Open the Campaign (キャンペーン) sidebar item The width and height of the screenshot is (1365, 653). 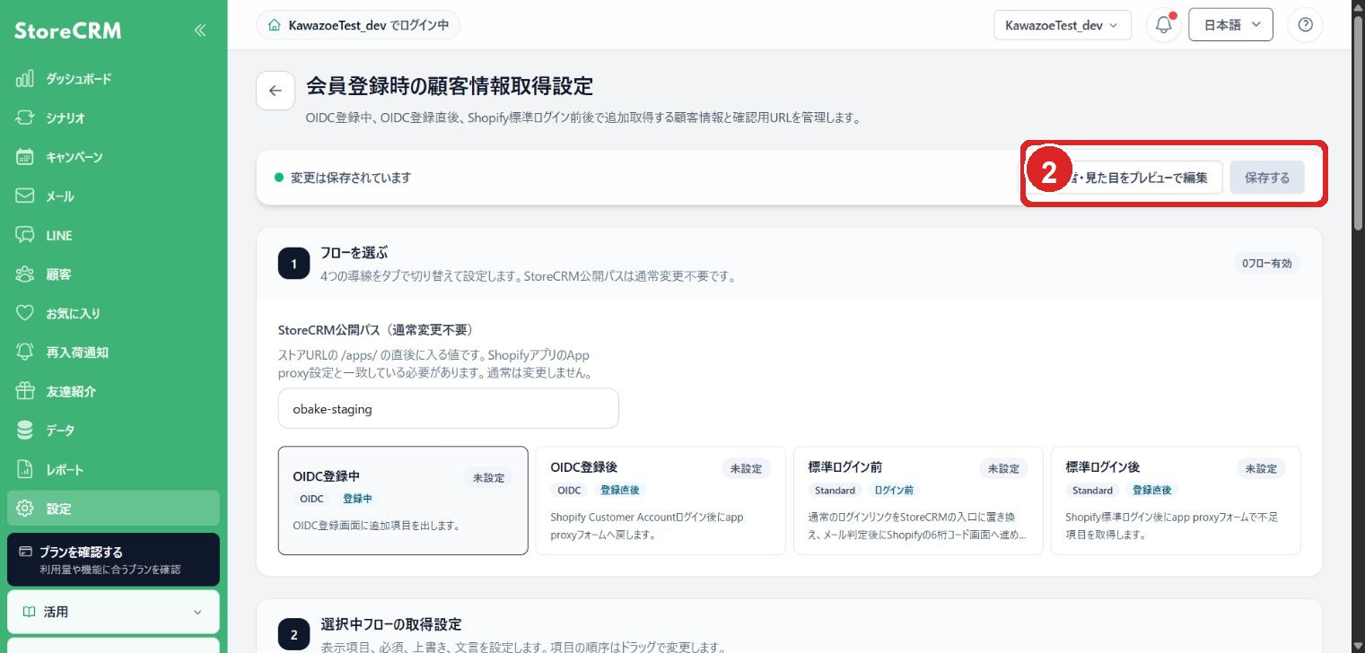113,157
